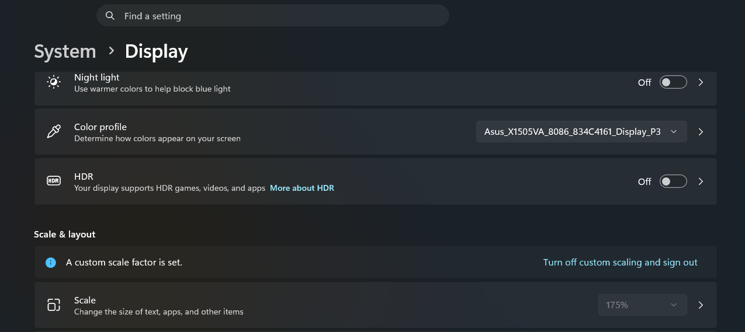745x332 pixels.
Task: Go back to System breadcrumb
Action: click(65, 51)
